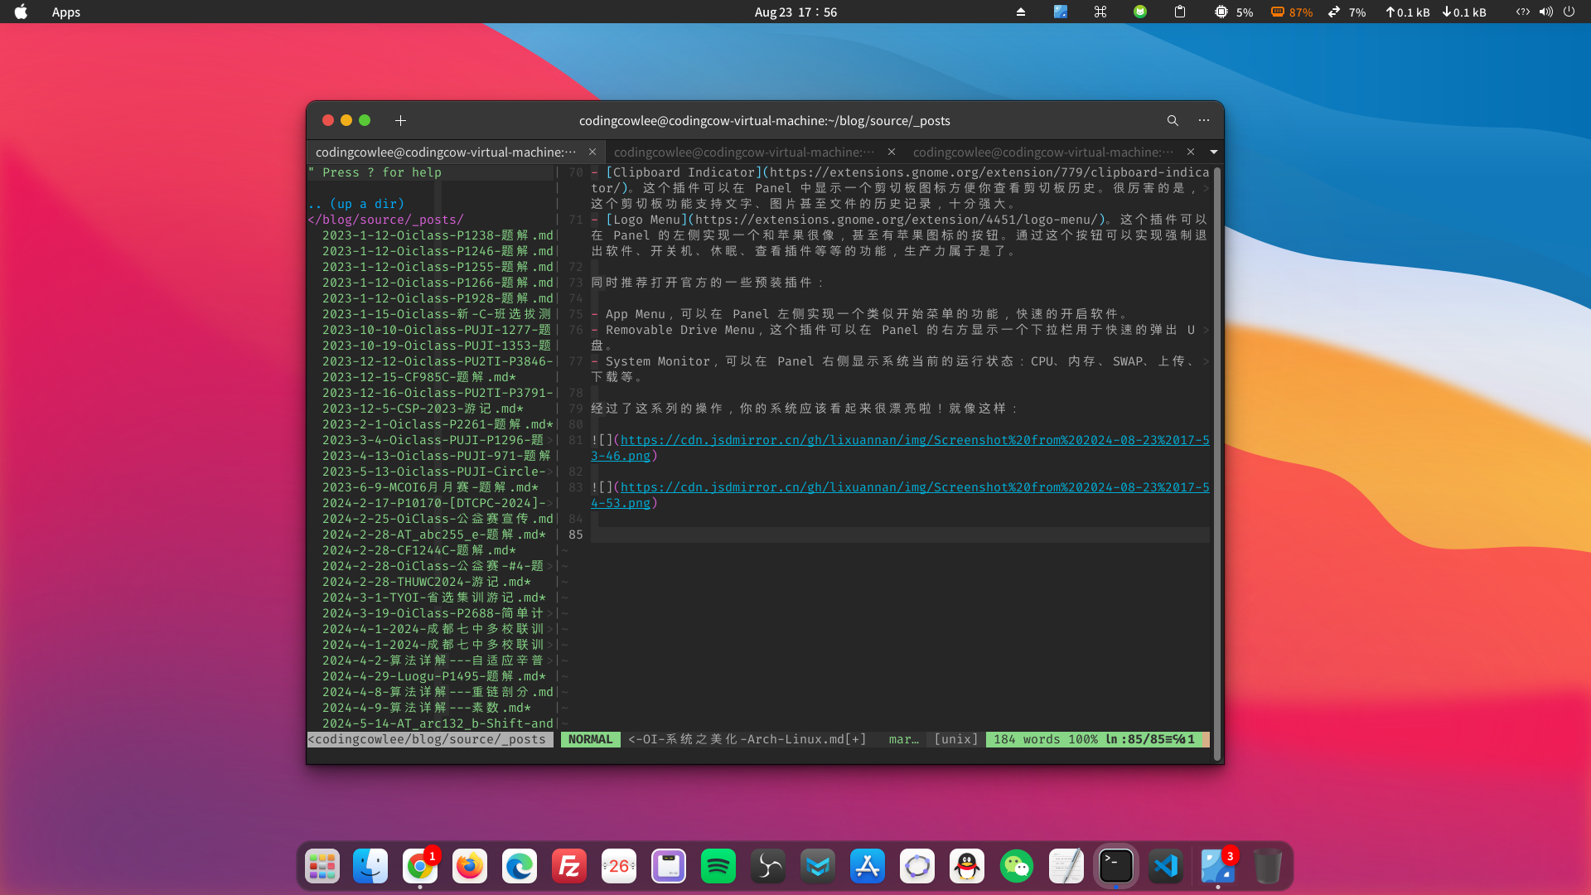1591x895 pixels.
Task: Click the eject icon in the menu bar
Action: (x=1020, y=12)
